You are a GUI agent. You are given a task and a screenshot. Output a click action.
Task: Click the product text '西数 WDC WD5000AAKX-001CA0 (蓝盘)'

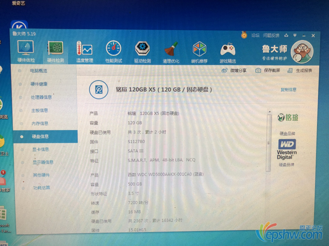click(x=166, y=174)
